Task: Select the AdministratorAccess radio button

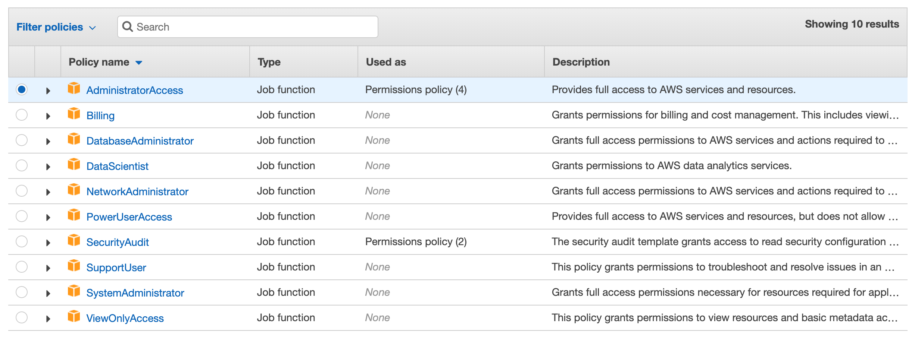Action: pos(22,89)
